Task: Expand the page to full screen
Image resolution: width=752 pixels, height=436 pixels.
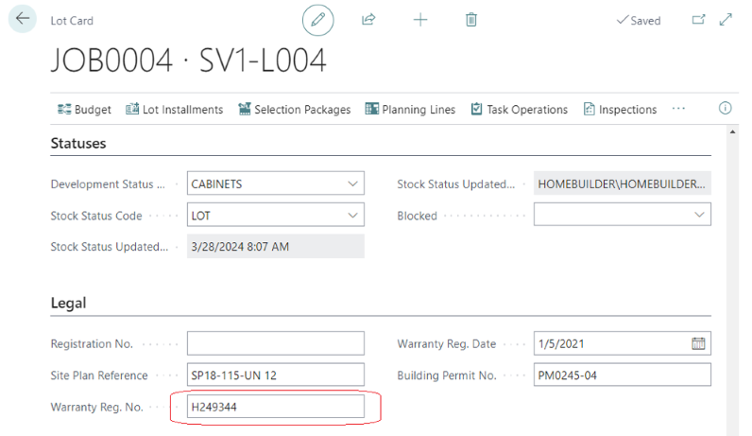Action: coord(726,20)
